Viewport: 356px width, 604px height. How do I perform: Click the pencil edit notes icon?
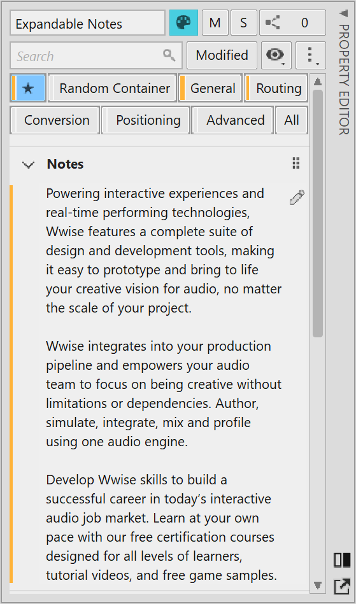click(x=297, y=197)
